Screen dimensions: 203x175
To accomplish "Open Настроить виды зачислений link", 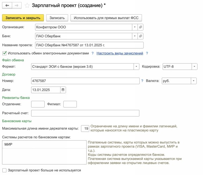I will tap(120, 53).
